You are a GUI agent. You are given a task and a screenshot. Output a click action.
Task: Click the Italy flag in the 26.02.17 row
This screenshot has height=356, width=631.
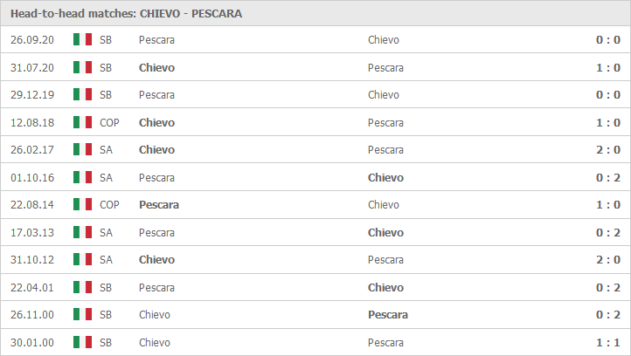click(82, 149)
